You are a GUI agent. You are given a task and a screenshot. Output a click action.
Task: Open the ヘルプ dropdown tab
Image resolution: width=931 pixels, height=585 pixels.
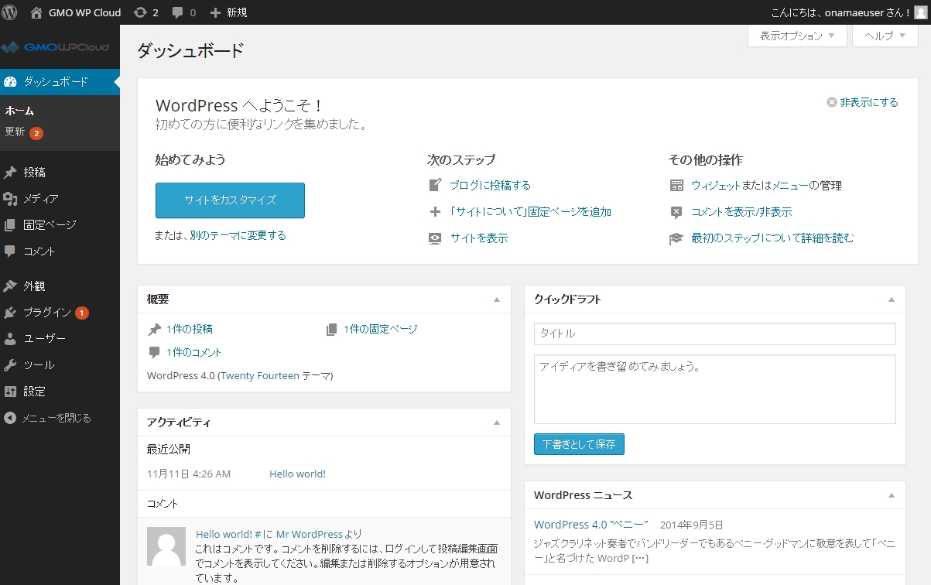tap(885, 36)
